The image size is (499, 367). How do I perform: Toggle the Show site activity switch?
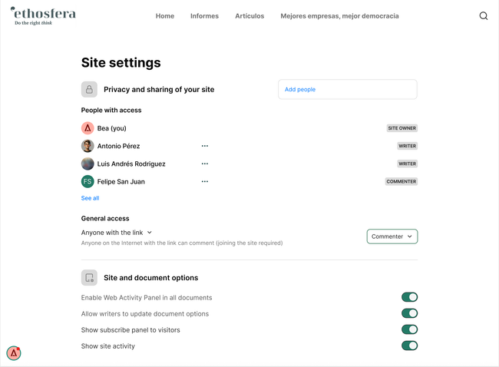click(409, 346)
